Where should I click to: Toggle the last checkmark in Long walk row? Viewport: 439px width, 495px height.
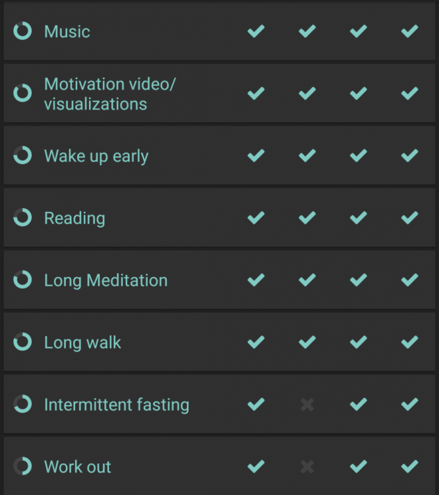pos(409,342)
